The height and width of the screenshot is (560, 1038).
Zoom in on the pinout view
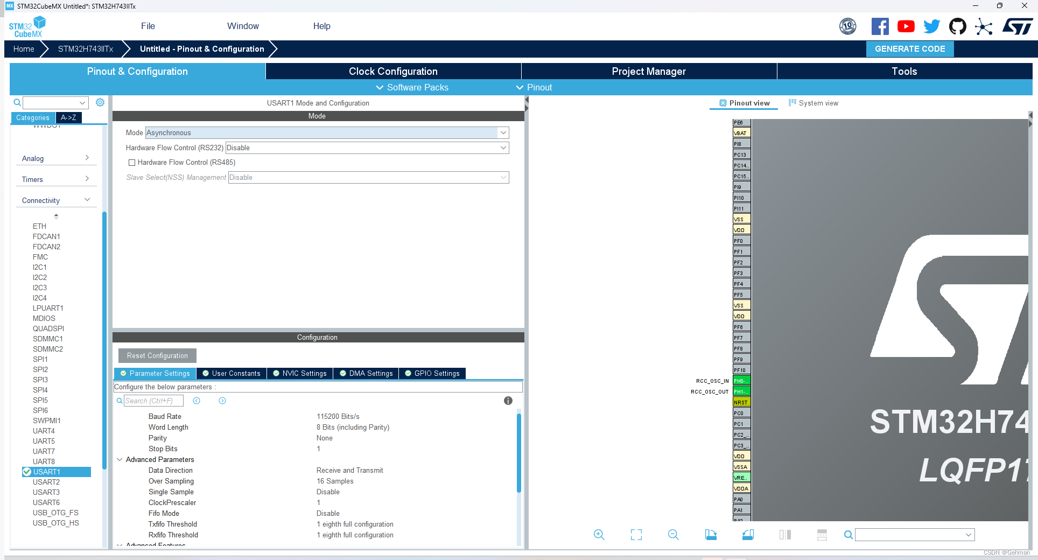pyautogui.click(x=599, y=535)
